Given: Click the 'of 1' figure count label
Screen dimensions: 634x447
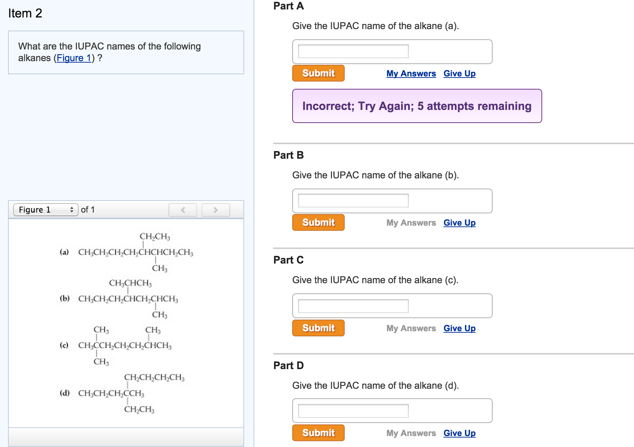Looking at the screenshot, I should point(88,210).
